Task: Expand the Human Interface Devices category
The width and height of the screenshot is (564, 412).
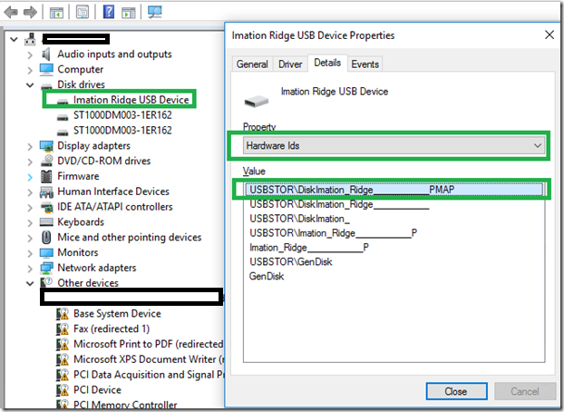Action: (x=30, y=192)
